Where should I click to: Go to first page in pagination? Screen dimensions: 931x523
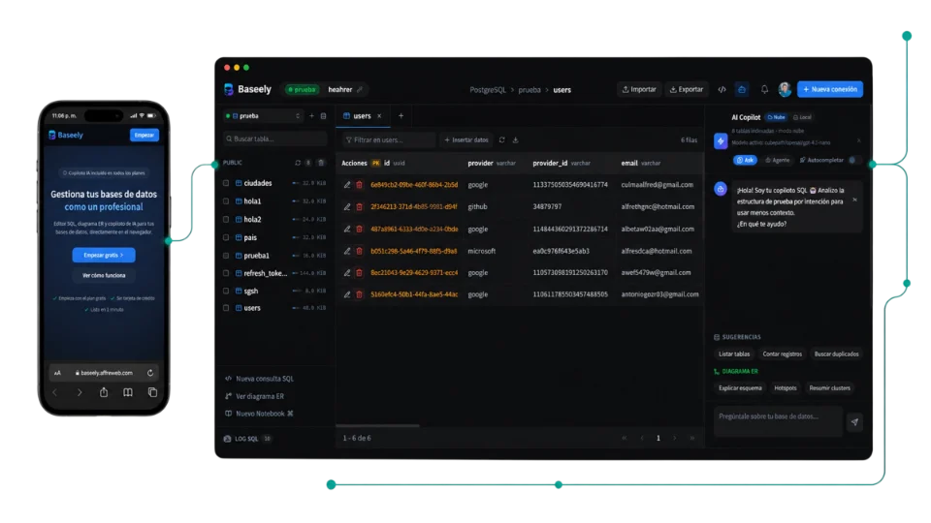pyautogui.click(x=624, y=438)
